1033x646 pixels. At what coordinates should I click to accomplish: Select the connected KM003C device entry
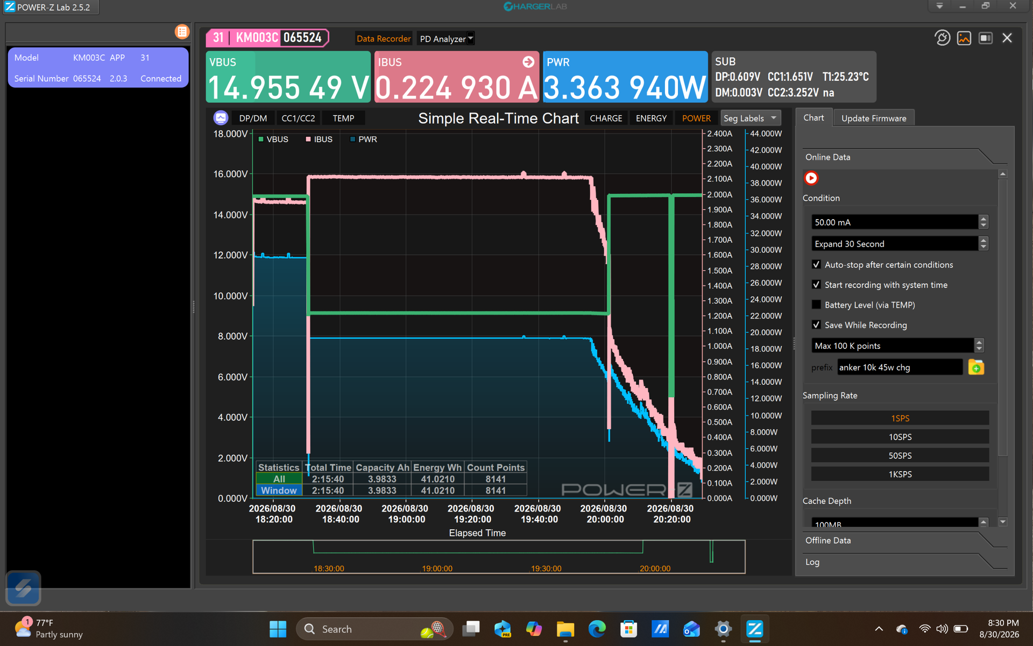[98, 68]
